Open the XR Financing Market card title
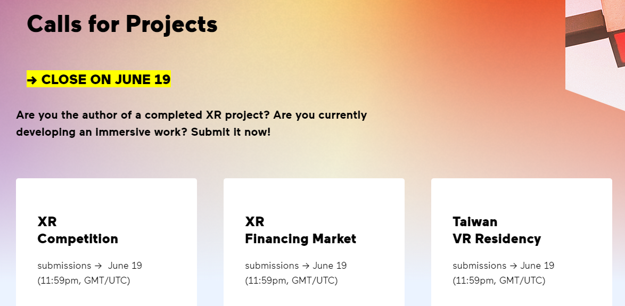The image size is (625, 306). coord(301,230)
